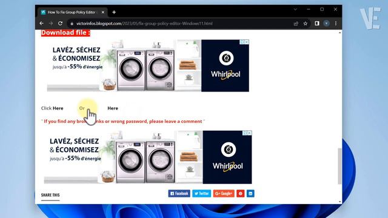Close the How To Fix Group Policy Editor tab
The image size is (388, 218).
point(103,12)
